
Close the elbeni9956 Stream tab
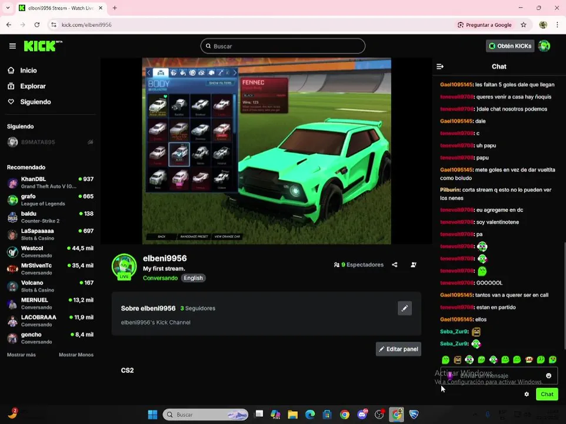coord(101,8)
